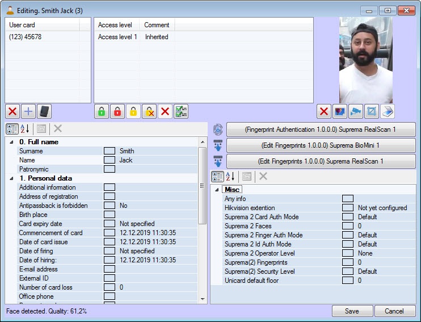421x322 pixels.
Task: Collapse the Misc property group
Action: pyautogui.click(x=217, y=190)
